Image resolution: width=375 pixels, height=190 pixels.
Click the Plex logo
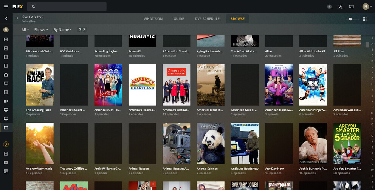(18, 7)
